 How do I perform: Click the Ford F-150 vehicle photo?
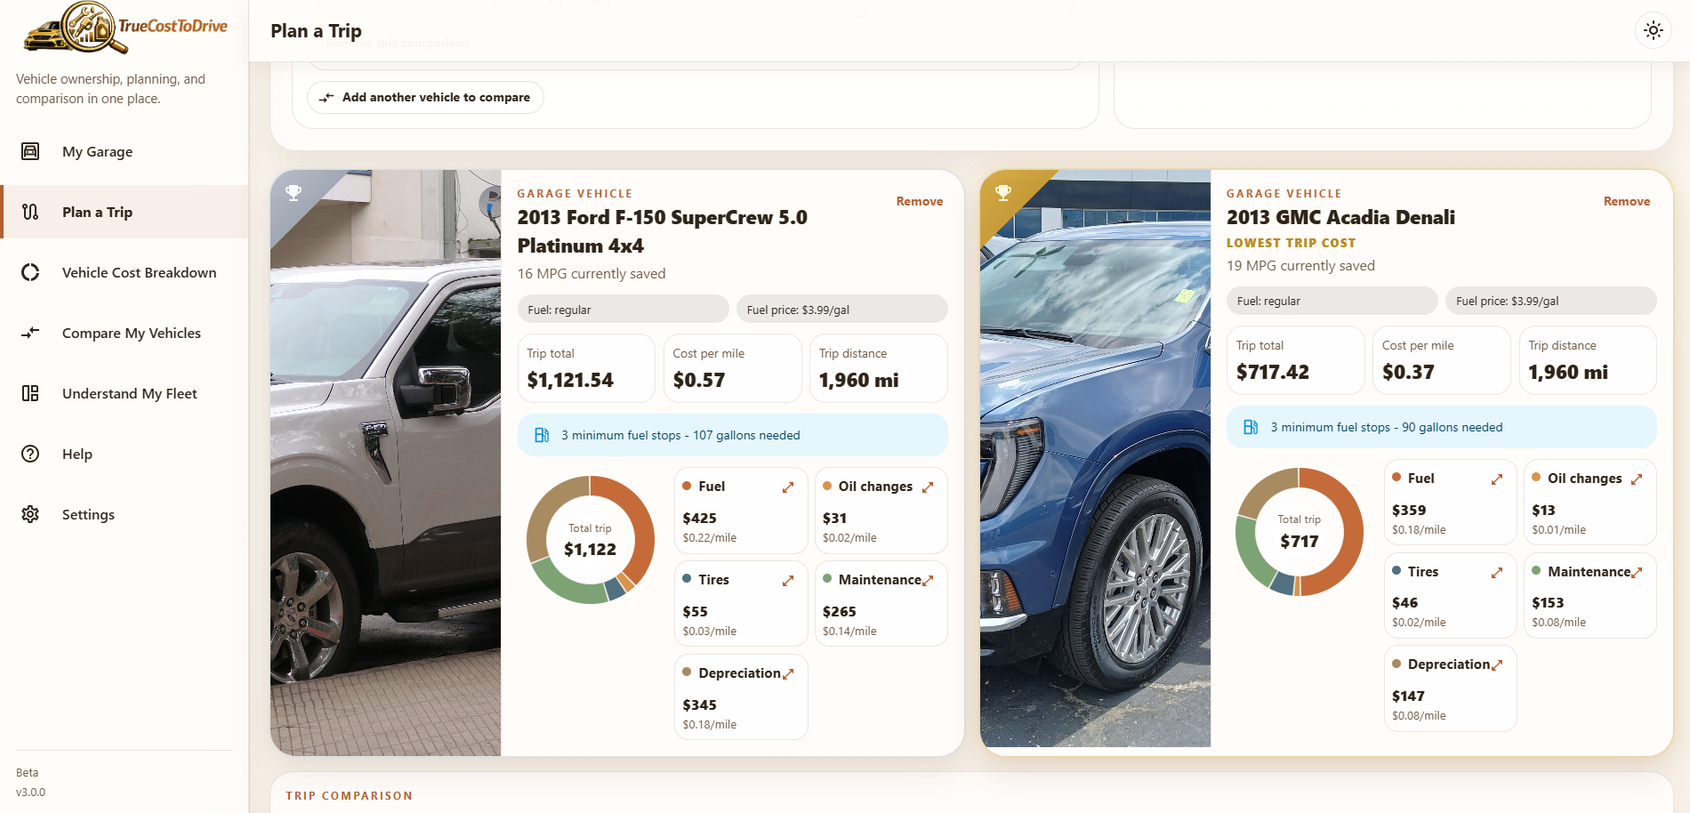tap(386, 463)
